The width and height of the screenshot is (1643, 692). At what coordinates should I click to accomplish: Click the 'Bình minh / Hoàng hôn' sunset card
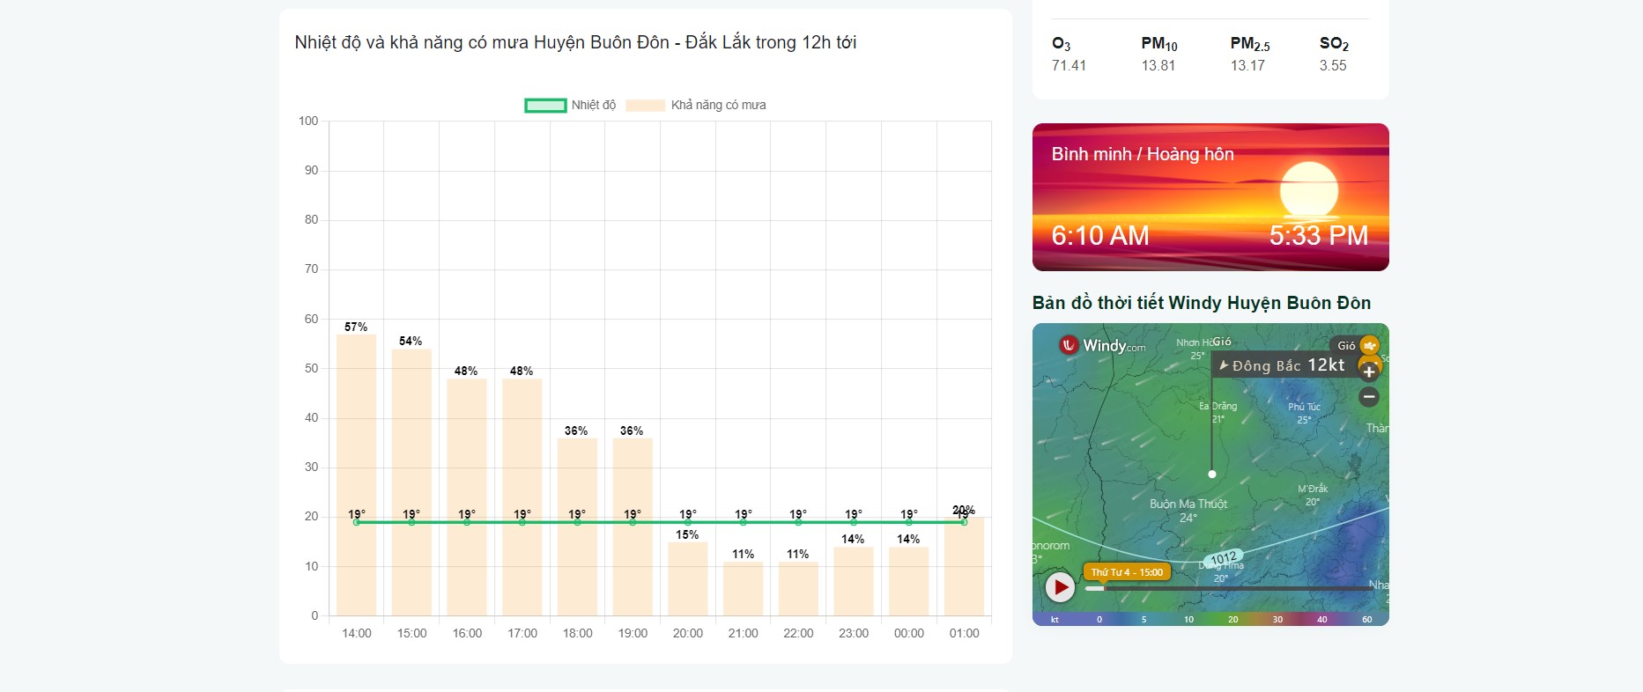pos(1210,197)
